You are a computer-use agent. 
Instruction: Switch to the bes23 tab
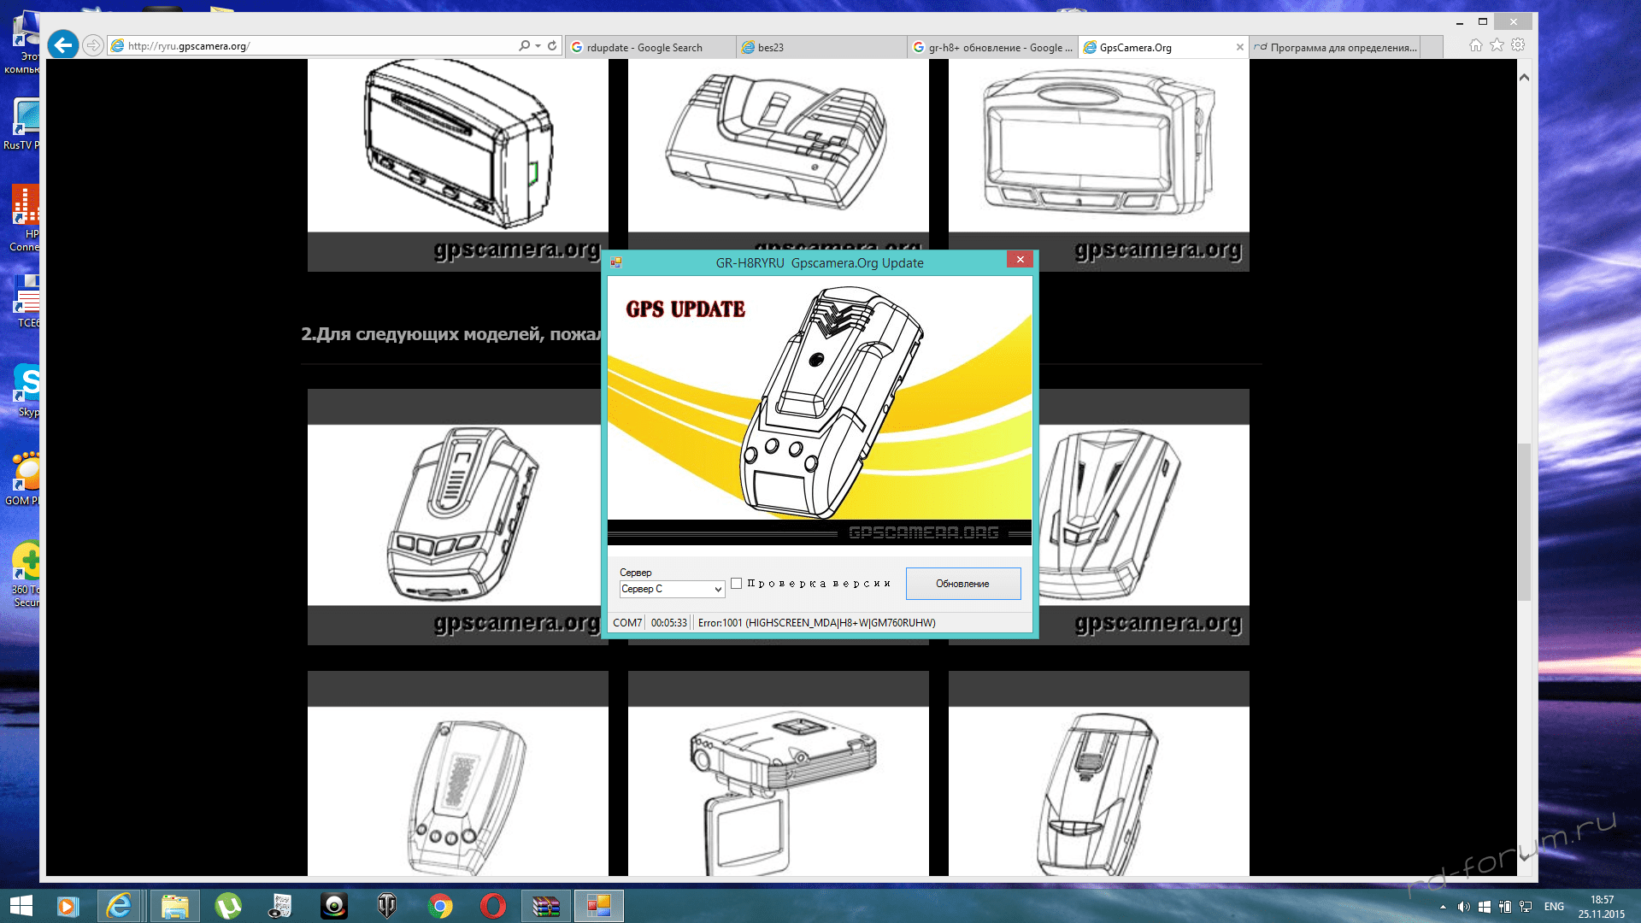pyautogui.click(x=821, y=47)
